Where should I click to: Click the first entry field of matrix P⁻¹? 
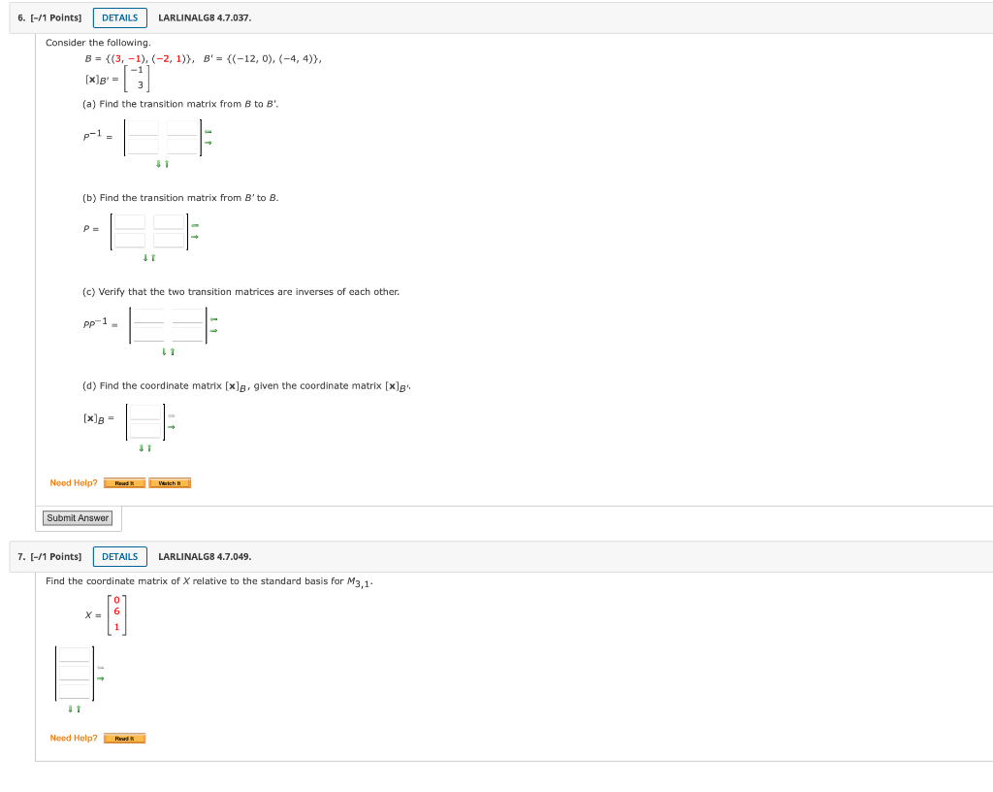click(x=144, y=128)
